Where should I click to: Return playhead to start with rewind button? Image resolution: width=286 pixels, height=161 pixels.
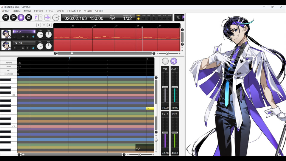(6, 18)
